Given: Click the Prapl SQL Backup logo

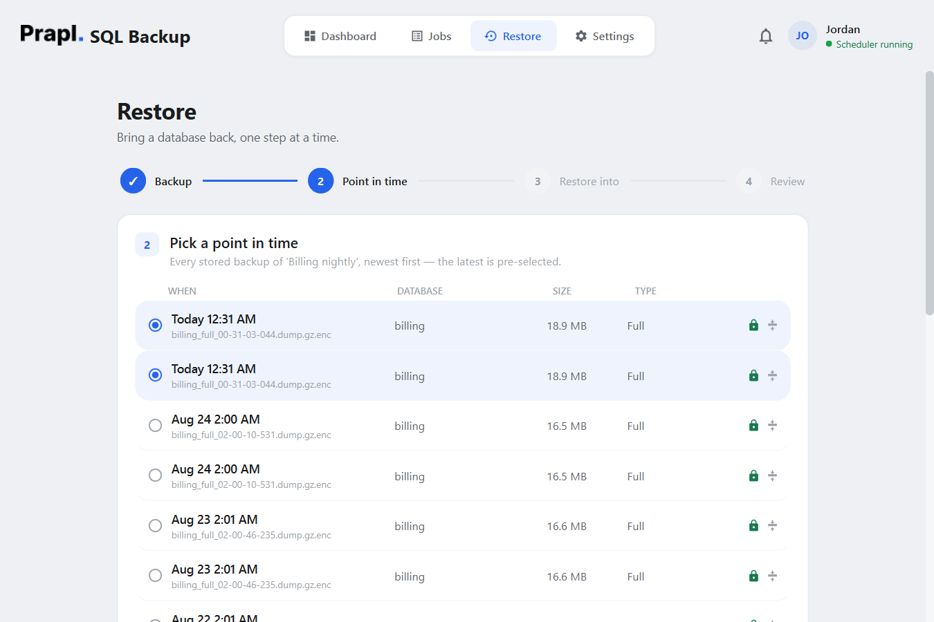Looking at the screenshot, I should (x=105, y=35).
